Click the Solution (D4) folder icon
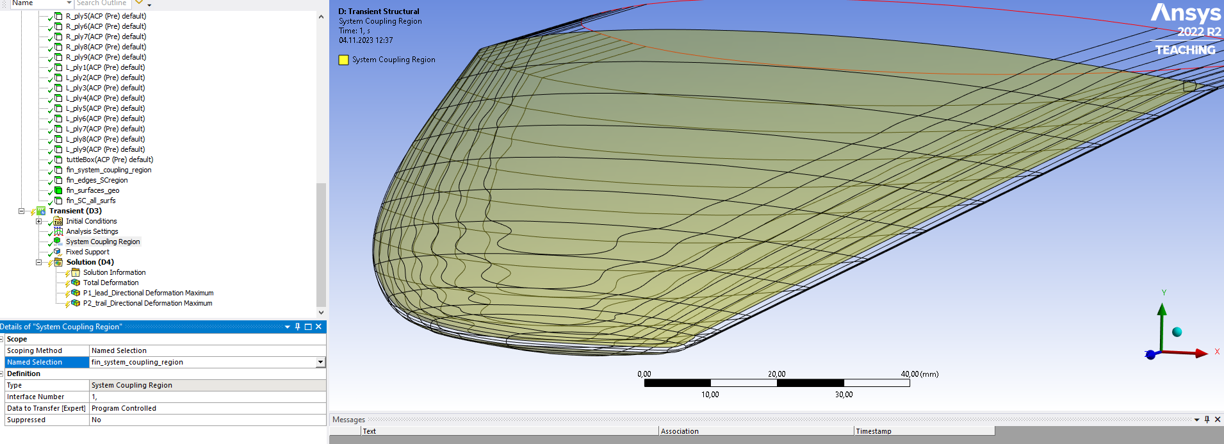 point(58,262)
